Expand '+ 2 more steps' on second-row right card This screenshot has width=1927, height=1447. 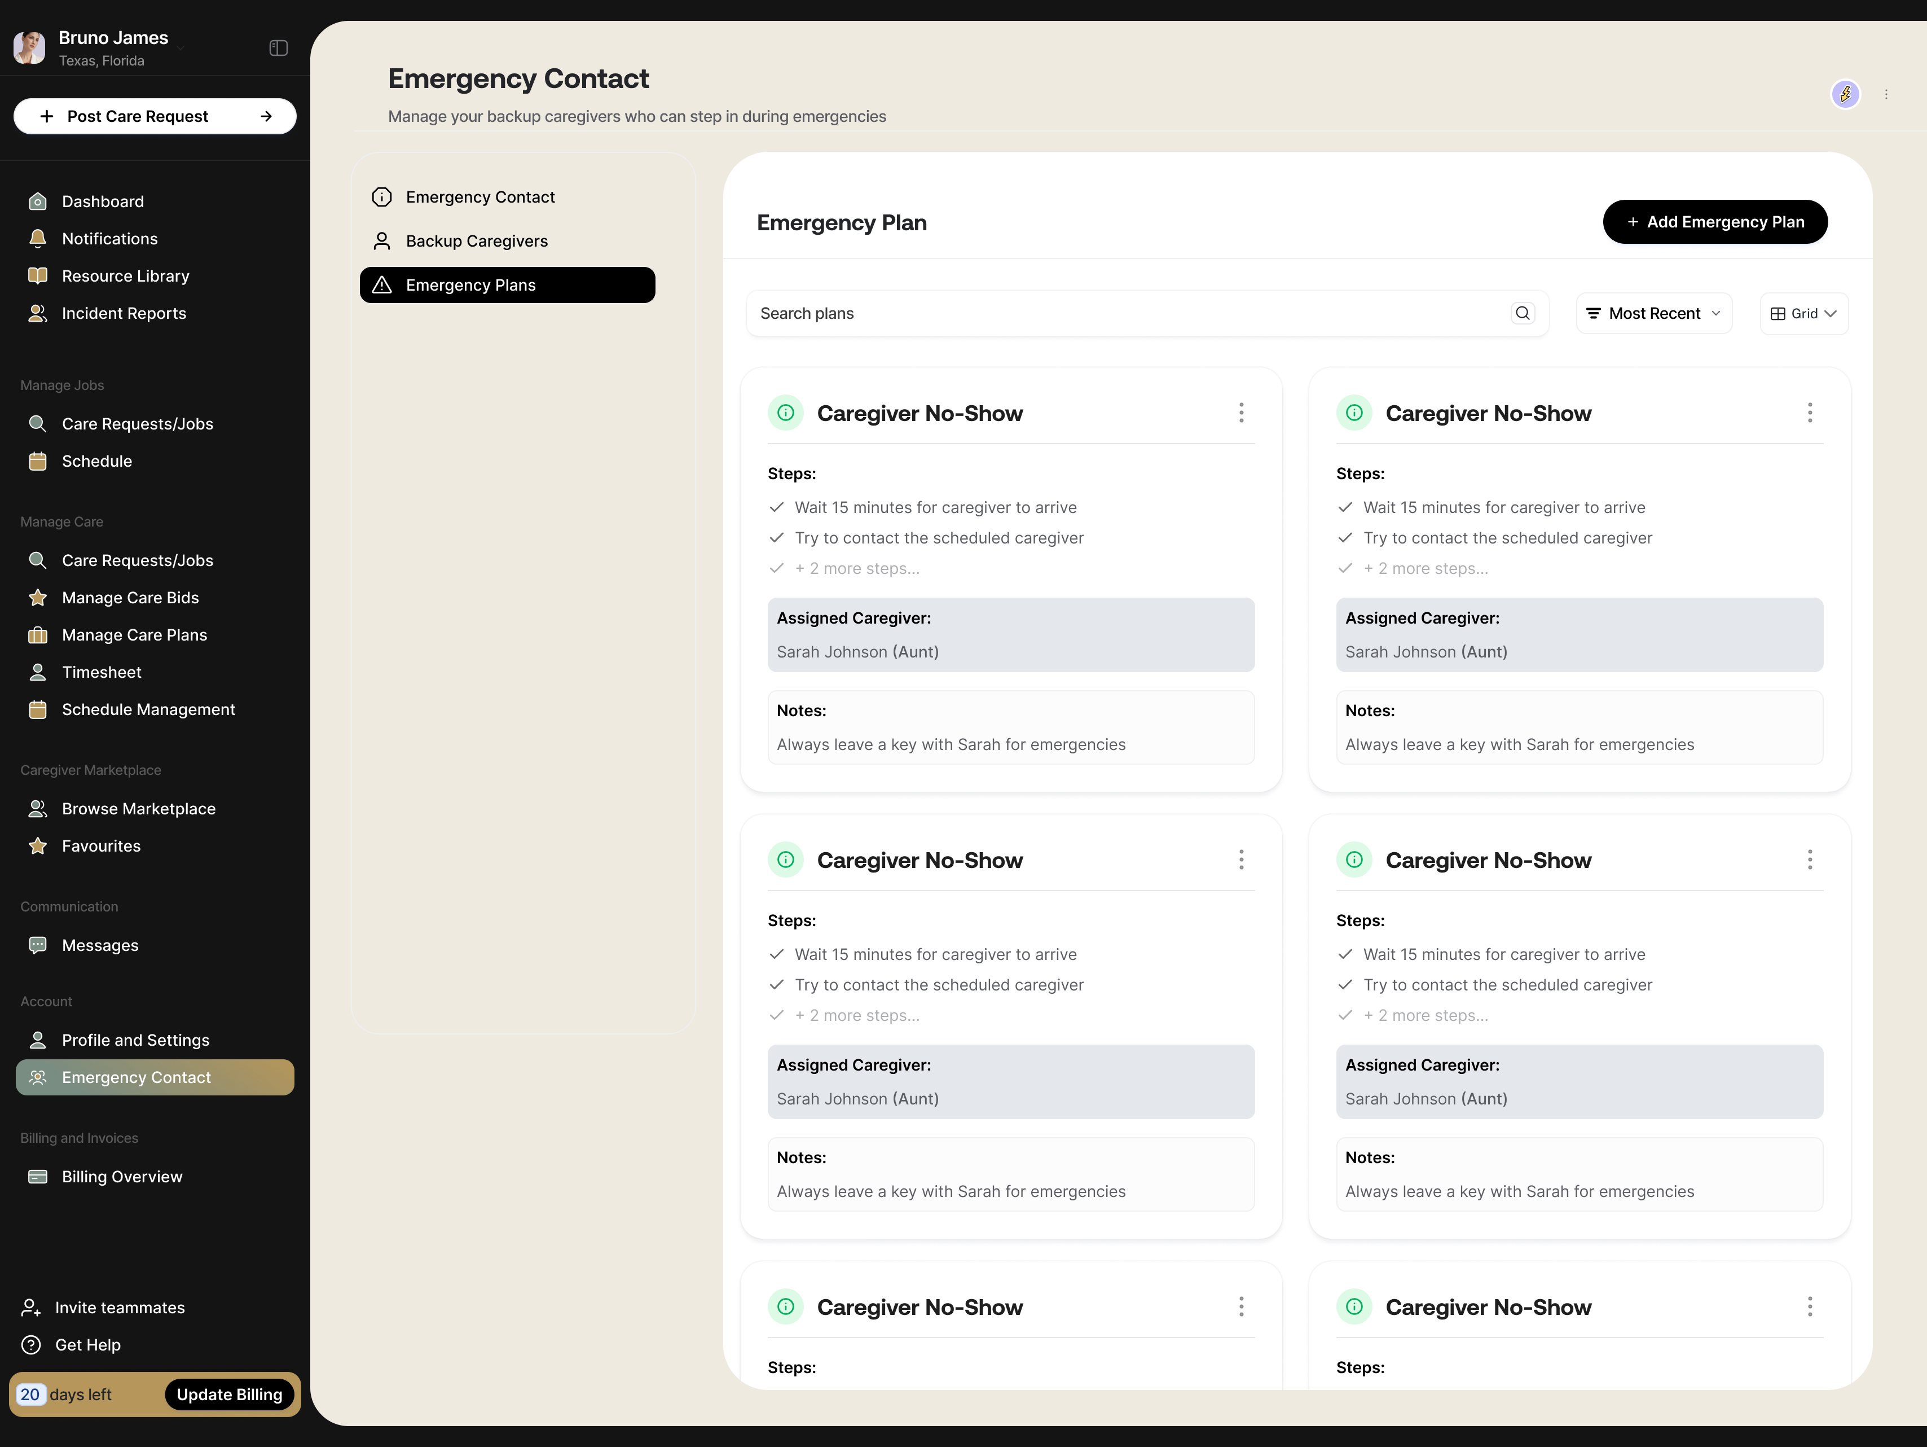tap(1425, 1015)
